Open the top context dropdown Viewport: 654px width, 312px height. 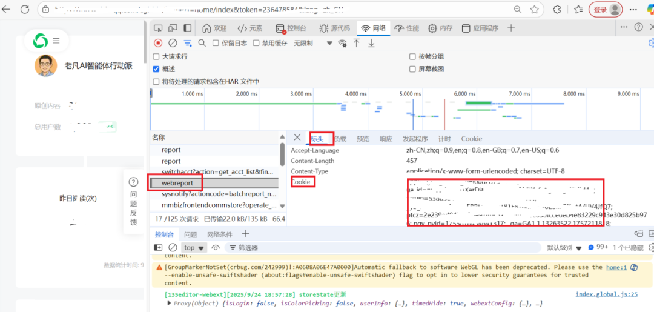[x=194, y=247]
